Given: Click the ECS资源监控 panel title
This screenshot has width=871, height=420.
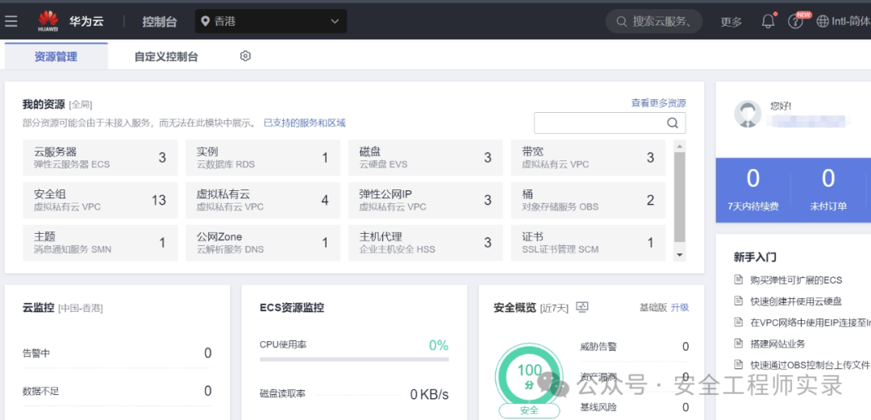Looking at the screenshot, I should click(x=292, y=308).
